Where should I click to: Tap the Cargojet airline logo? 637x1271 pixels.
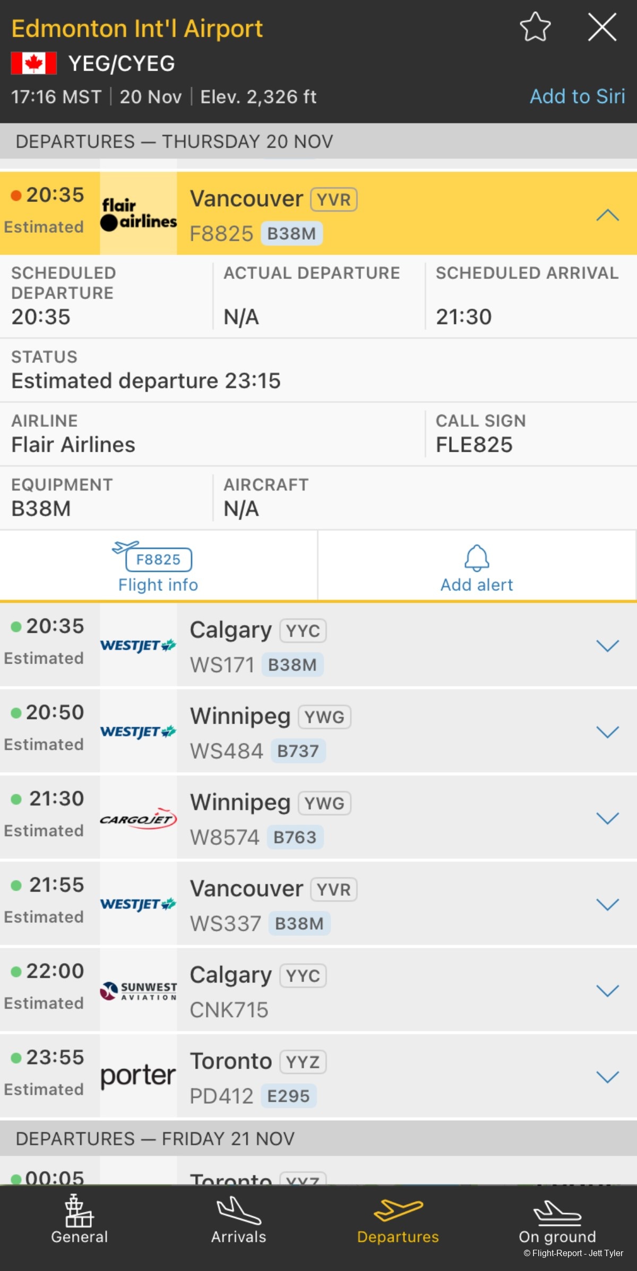coord(139,818)
